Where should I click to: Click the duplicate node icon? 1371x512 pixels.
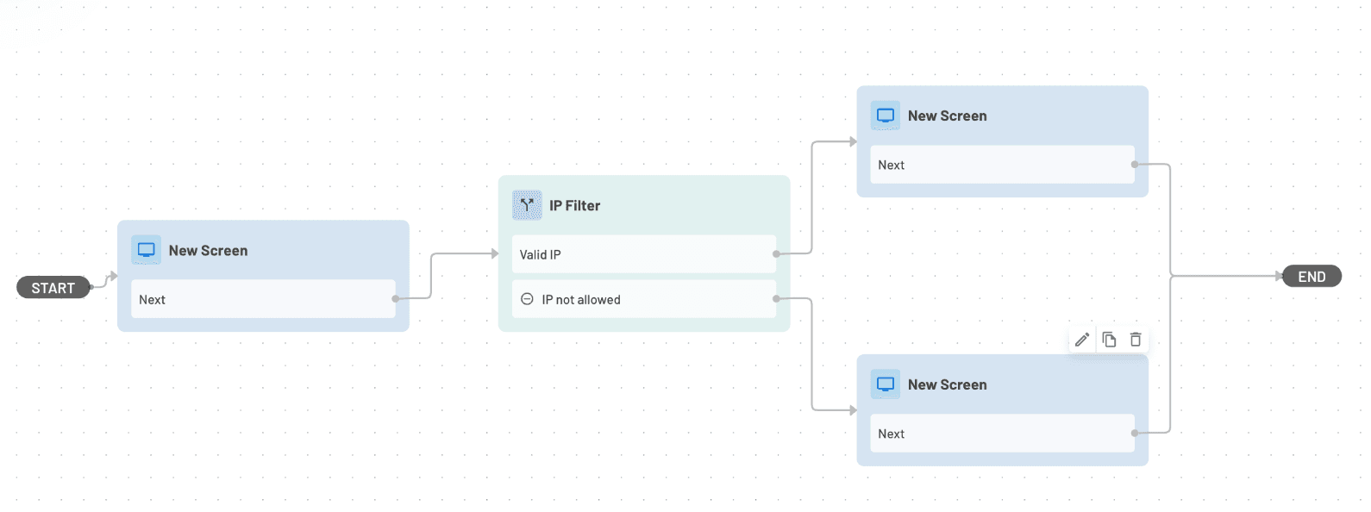1109,339
